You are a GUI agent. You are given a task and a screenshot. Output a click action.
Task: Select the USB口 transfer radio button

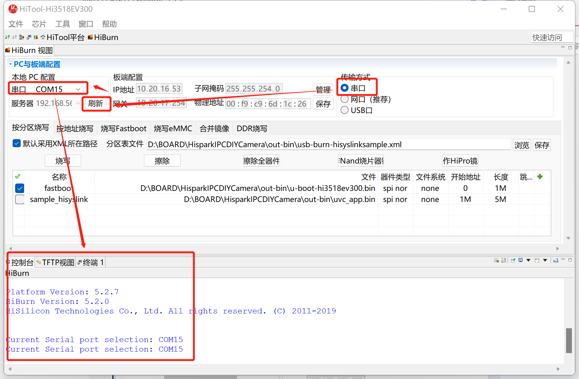pos(345,110)
